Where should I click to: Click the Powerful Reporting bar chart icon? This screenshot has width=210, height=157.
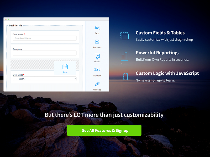pyautogui.click(x=124, y=56)
